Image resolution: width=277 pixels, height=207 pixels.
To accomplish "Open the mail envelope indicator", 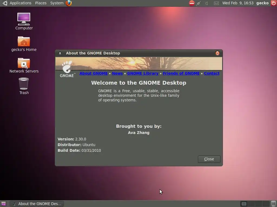I will pos(216,3).
